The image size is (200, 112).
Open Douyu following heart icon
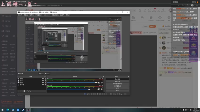pos(145,10)
